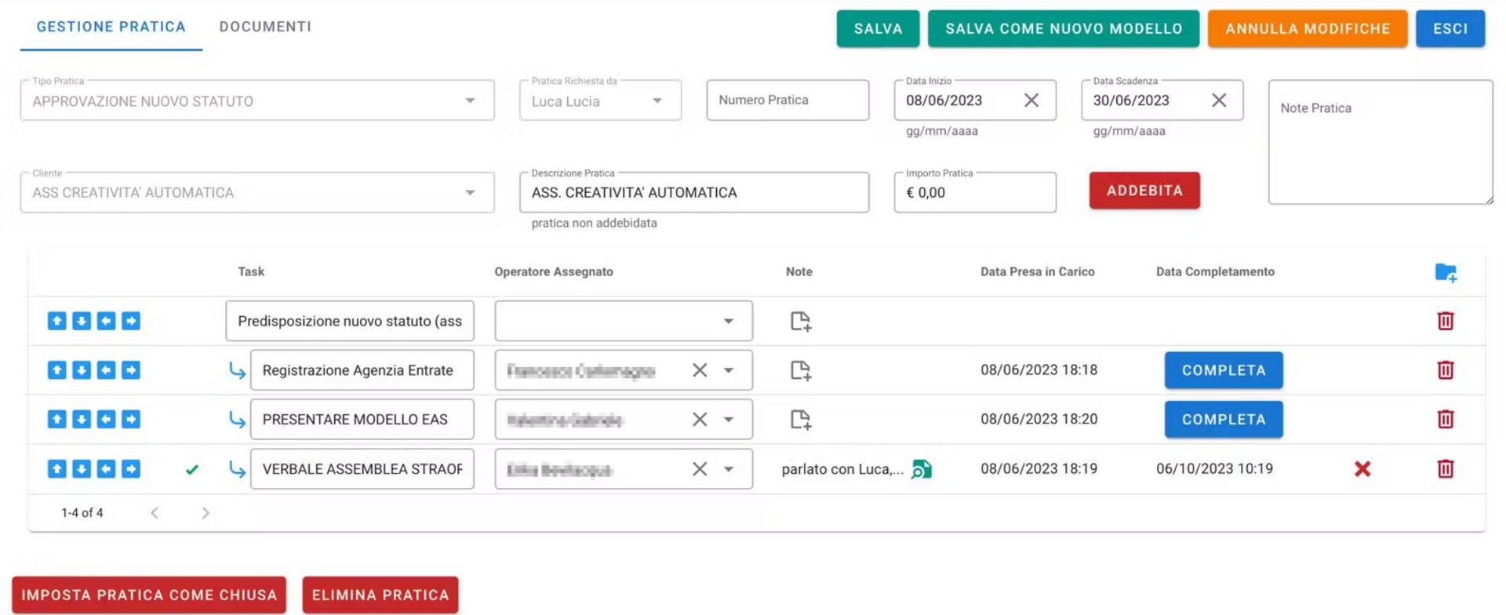Click Imposta pratica come chiusa
The height and width of the screenshot is (615, 1506).
149,595
